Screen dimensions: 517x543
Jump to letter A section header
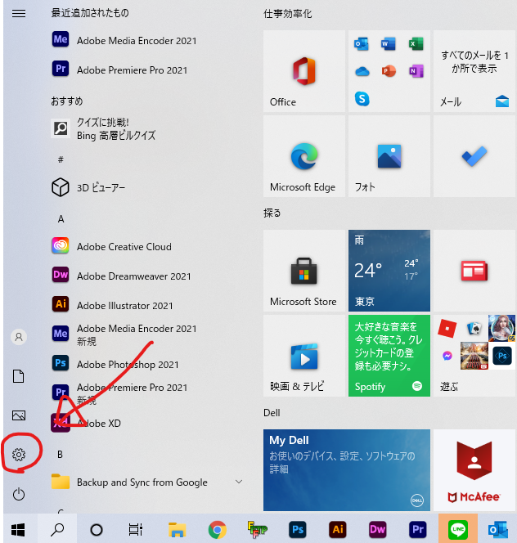tap(61, 219)
